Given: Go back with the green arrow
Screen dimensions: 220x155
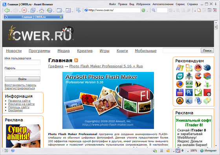Looking at the screenshot, I should 7,10.
